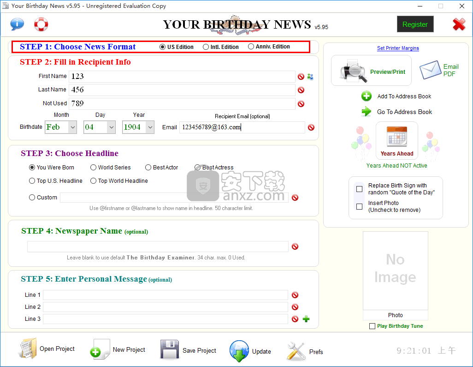Click into personal message Line 1 field
473x367 pixels.
166,295
